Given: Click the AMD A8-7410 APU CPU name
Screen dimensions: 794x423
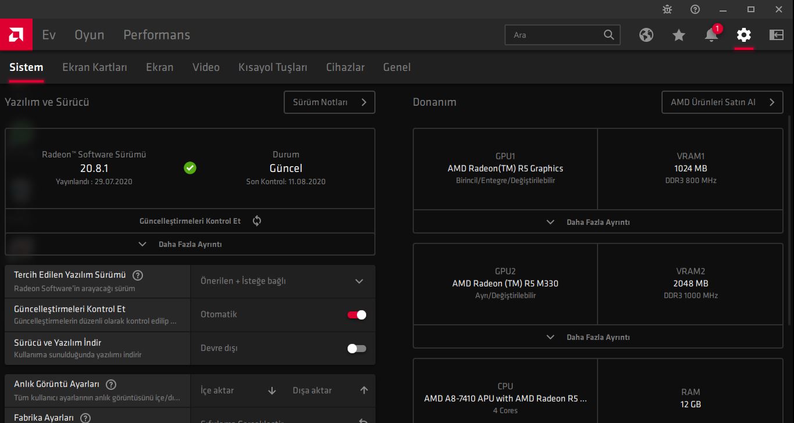Looking at the screenshot, I should [x=505, y=399].
